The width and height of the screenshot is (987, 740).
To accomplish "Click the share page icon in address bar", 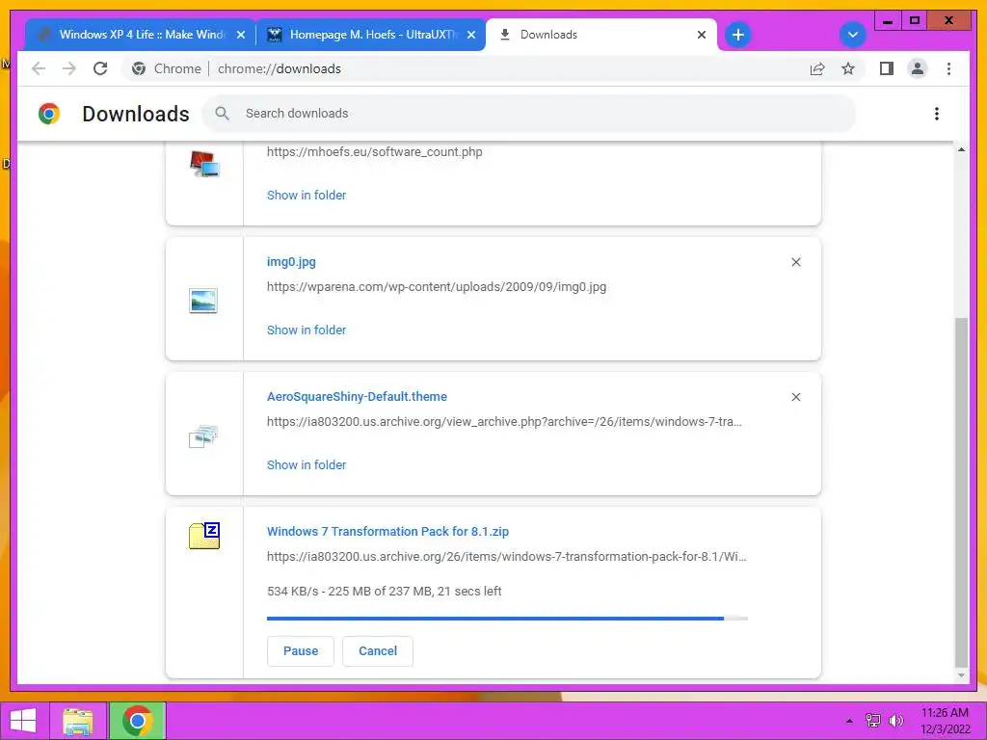I will [x=817, y=68].
